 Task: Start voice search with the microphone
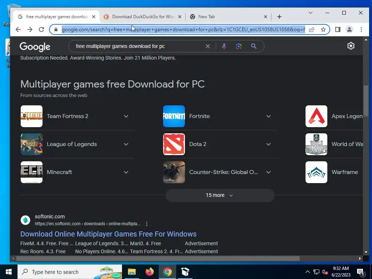point(224,46)
